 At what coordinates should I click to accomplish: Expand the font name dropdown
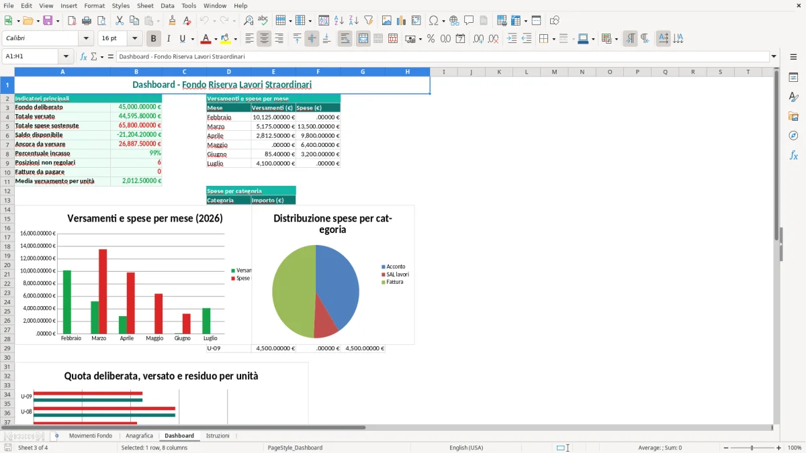tap(86, 39)
